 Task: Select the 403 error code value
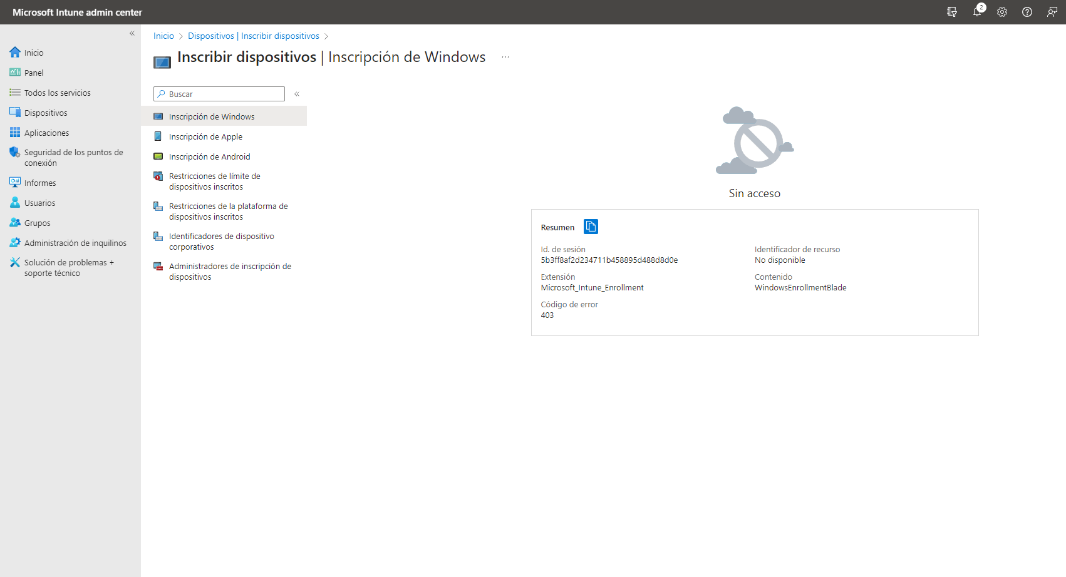pos(547,315)
